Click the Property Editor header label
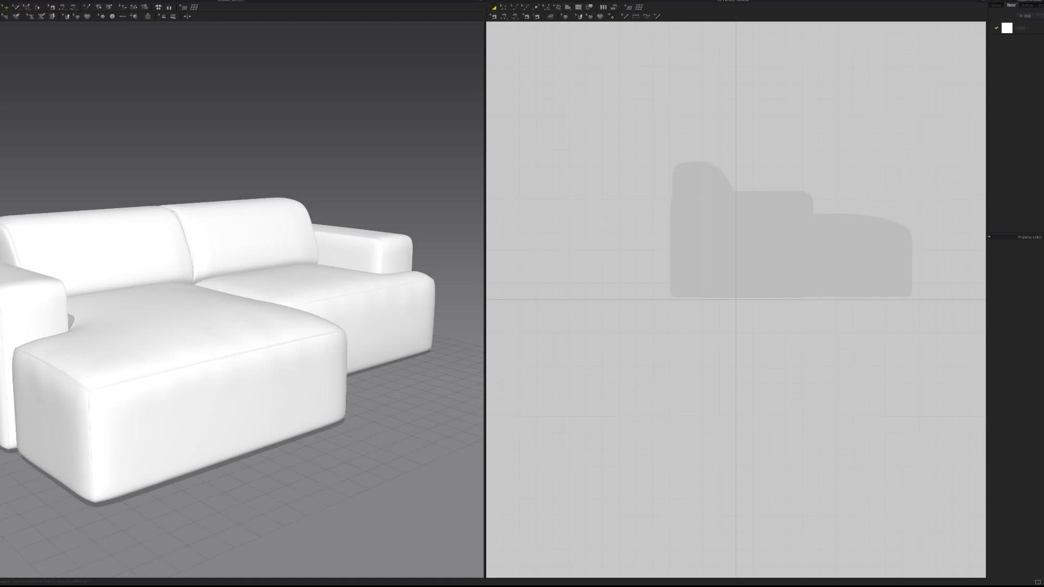1044x587 pixels. click(x=1029, y=237)
